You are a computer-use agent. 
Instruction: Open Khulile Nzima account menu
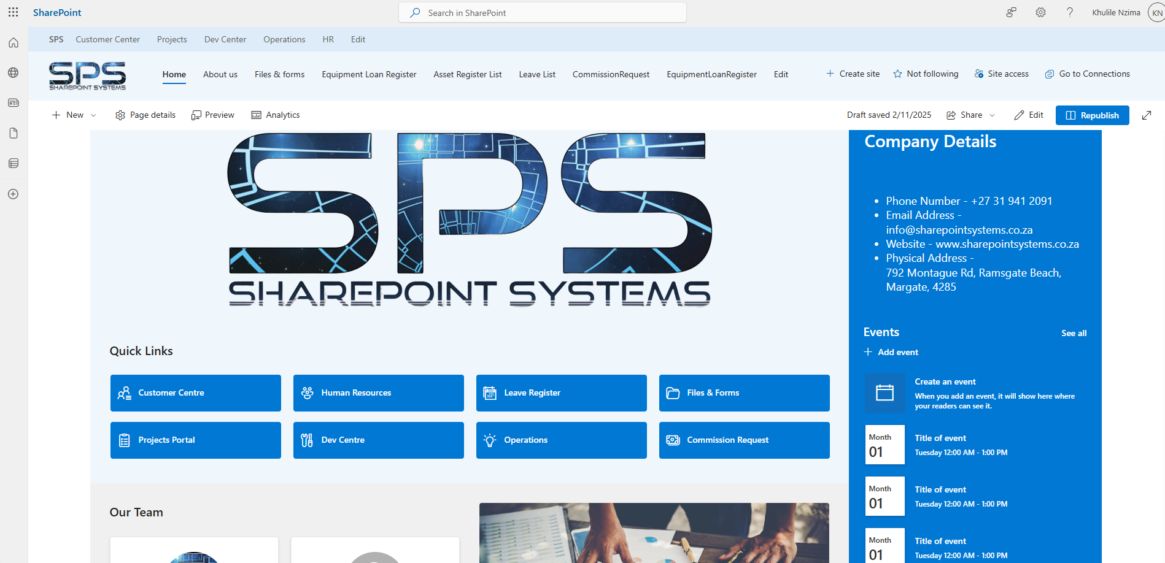[1156, 13]
